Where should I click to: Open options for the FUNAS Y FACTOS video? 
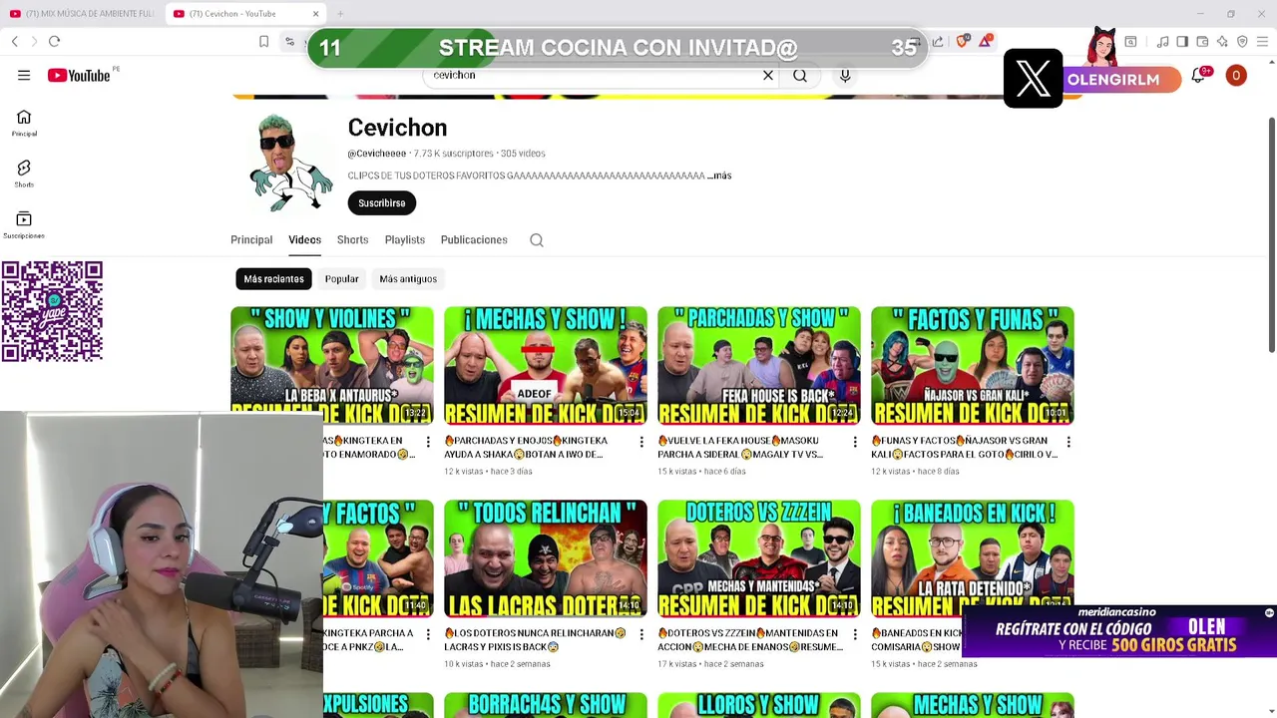(1068, 442)
